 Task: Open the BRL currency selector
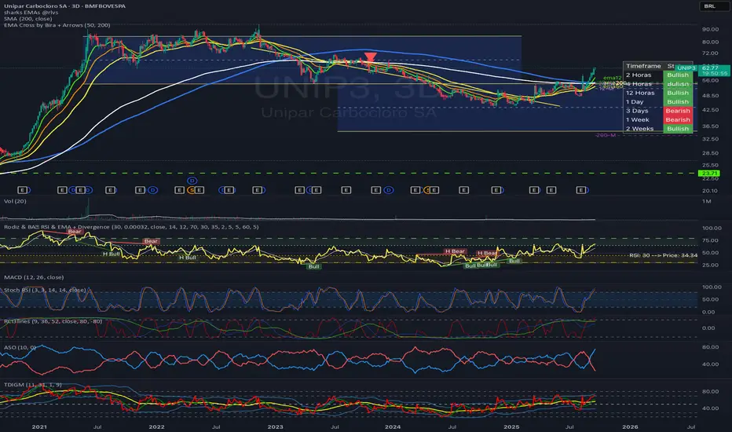(x=709, y=6)
